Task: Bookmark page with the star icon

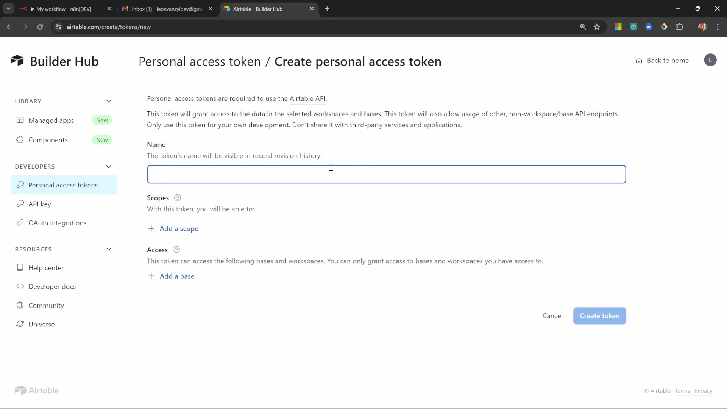Action: point(597,27)
